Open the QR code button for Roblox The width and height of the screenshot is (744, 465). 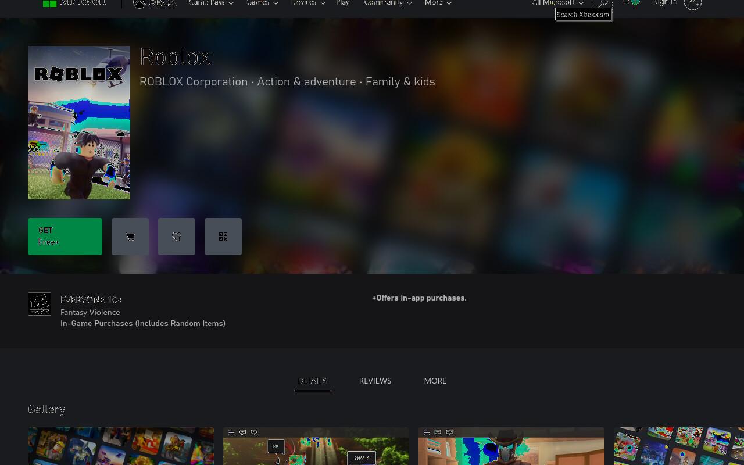click(x=223, y=237)
